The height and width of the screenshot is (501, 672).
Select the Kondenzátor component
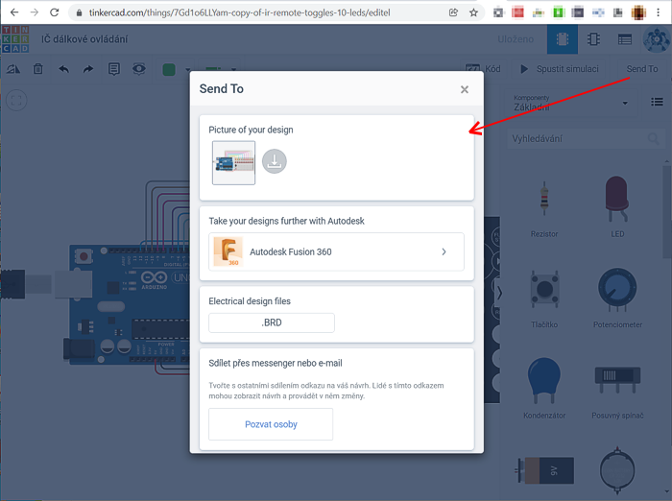click(544, 389)
